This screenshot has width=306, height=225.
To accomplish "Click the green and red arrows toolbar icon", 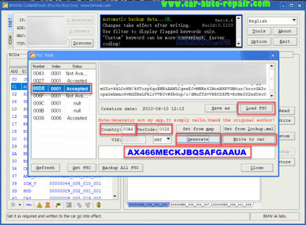I will click(x=58, y=205).
